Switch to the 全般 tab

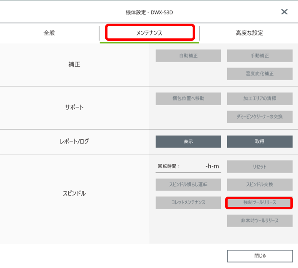coord(49,33)
